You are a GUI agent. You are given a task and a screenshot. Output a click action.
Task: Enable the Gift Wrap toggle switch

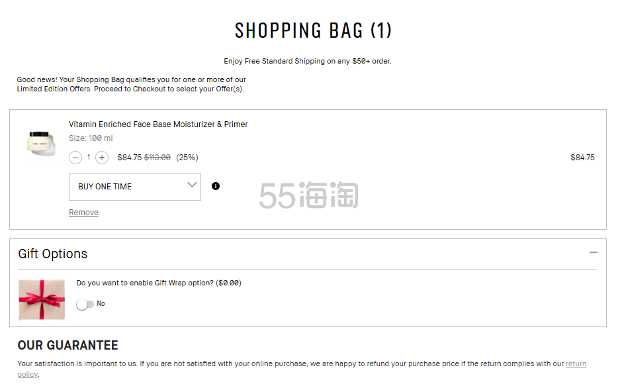click(x=85, y=304)
